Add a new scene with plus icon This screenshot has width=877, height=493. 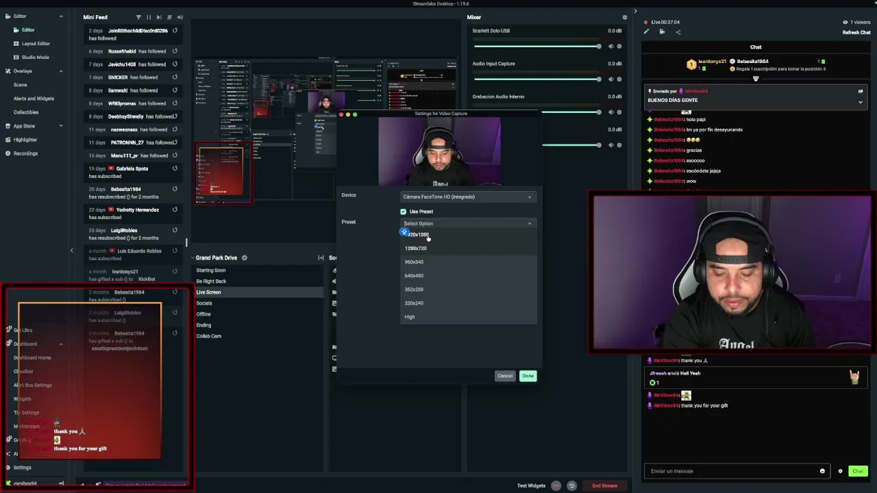245,257
